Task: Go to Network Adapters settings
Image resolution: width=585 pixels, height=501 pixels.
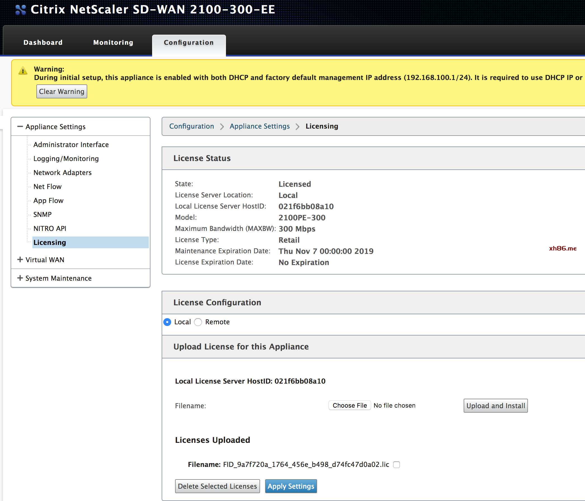Action: [x=63, y=172]
